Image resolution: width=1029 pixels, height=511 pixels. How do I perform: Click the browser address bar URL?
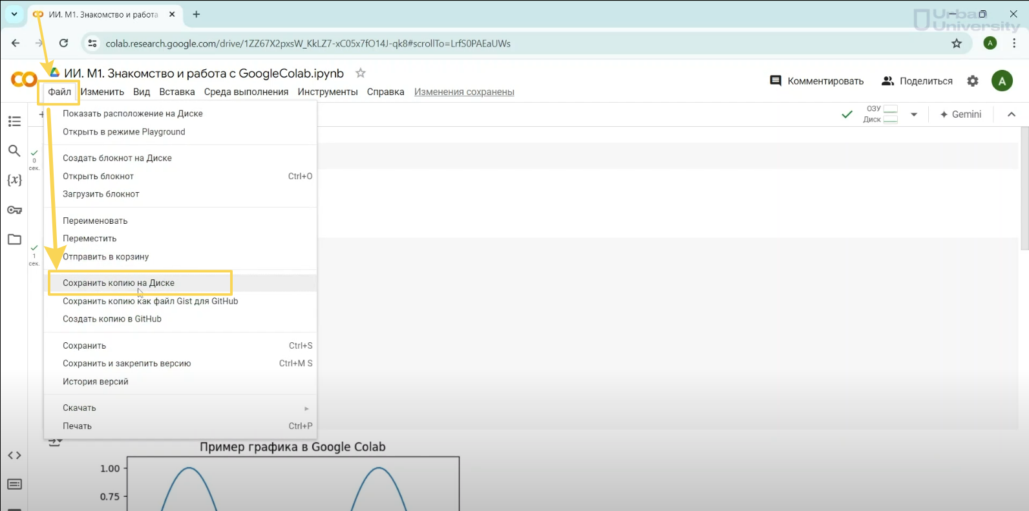coord(308,43)
